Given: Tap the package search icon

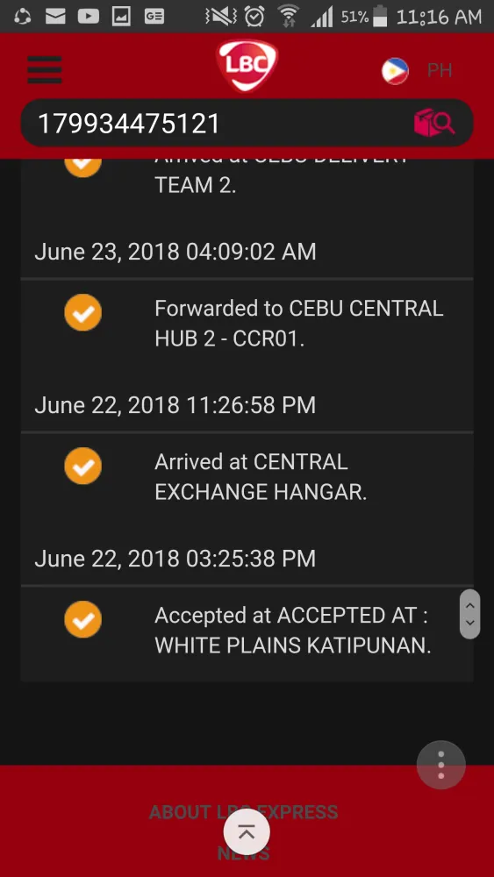Looking at the screenshot, I should click(x=434, y=123).
